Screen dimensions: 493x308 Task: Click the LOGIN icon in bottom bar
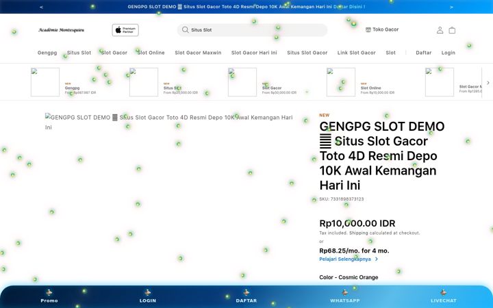(148, 292)
